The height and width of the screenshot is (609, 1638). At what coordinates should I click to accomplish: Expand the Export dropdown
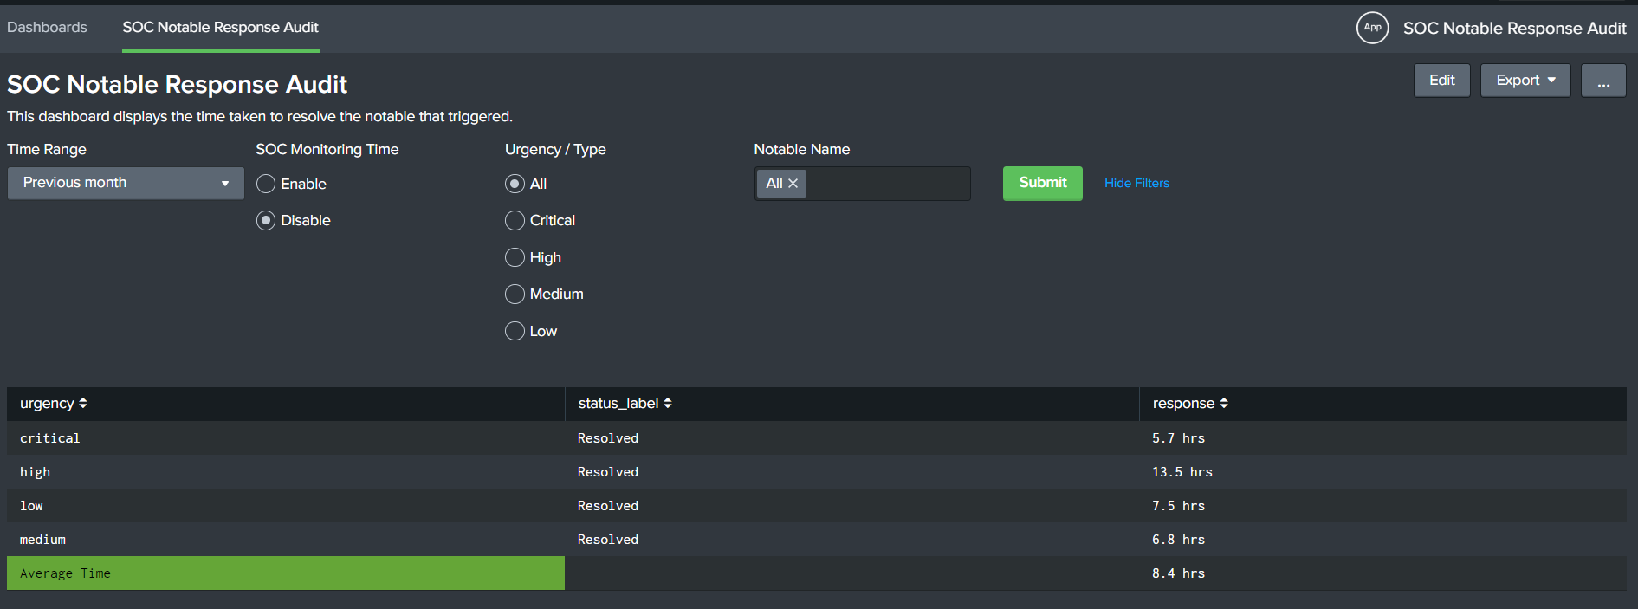(x=1525, y=80)
